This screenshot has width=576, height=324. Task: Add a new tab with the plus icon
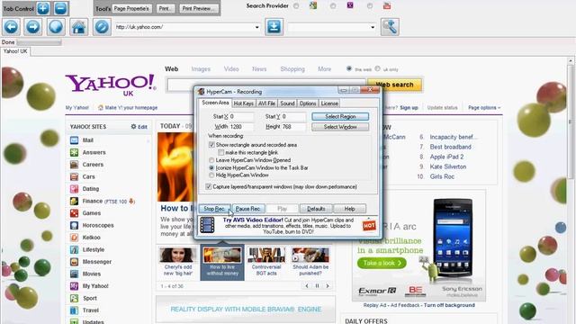point(43,8)
